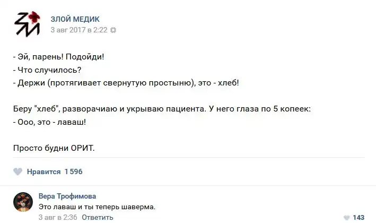This screenshot has height=223, width=376.
Task: View the post's 1 596 likes count
Action: click(x=73, y=171)
